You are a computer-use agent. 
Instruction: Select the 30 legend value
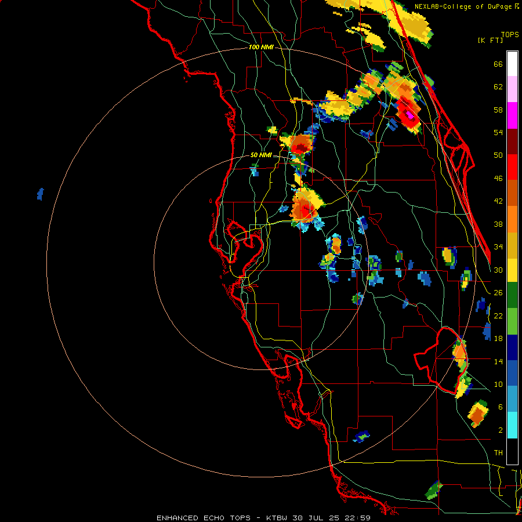tap(498, 270)
